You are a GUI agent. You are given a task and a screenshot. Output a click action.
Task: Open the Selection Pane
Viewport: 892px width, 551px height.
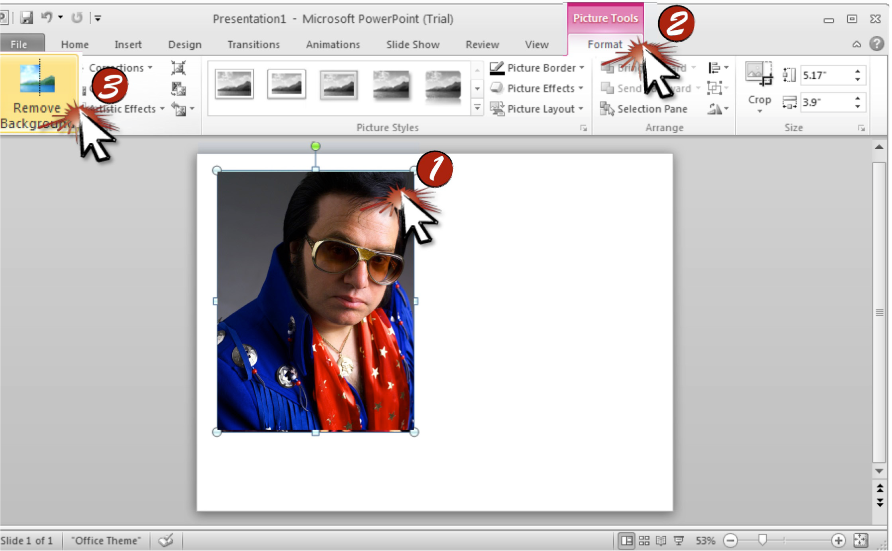pyautogui.click(x=644, y=108)
